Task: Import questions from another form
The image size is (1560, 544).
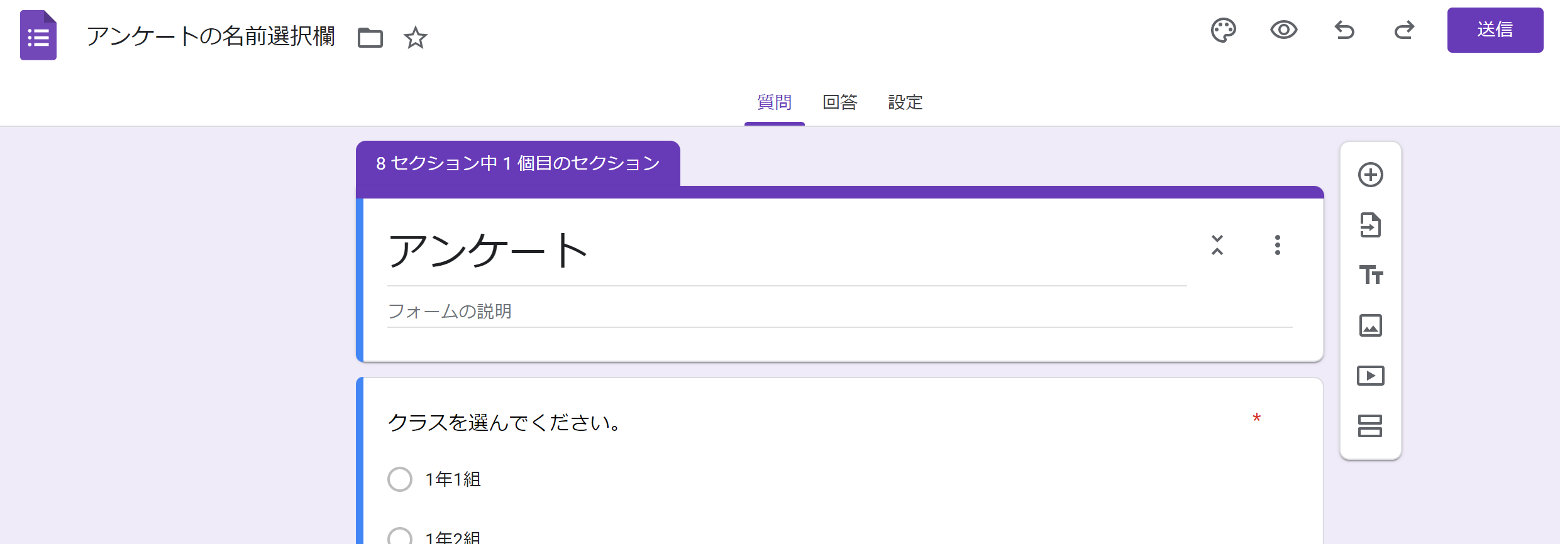Action: click(1370, 225)
